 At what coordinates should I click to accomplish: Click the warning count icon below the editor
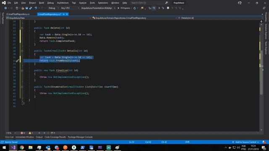coord(31,133)
